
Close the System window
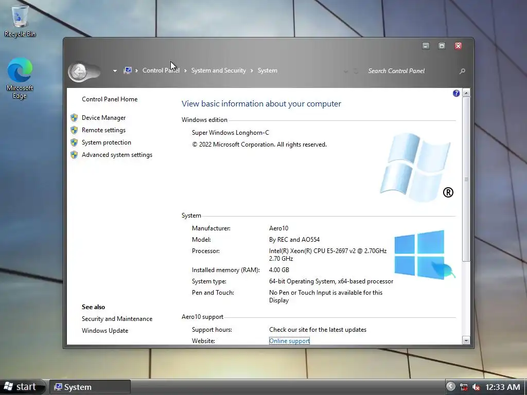pos(458,46)
